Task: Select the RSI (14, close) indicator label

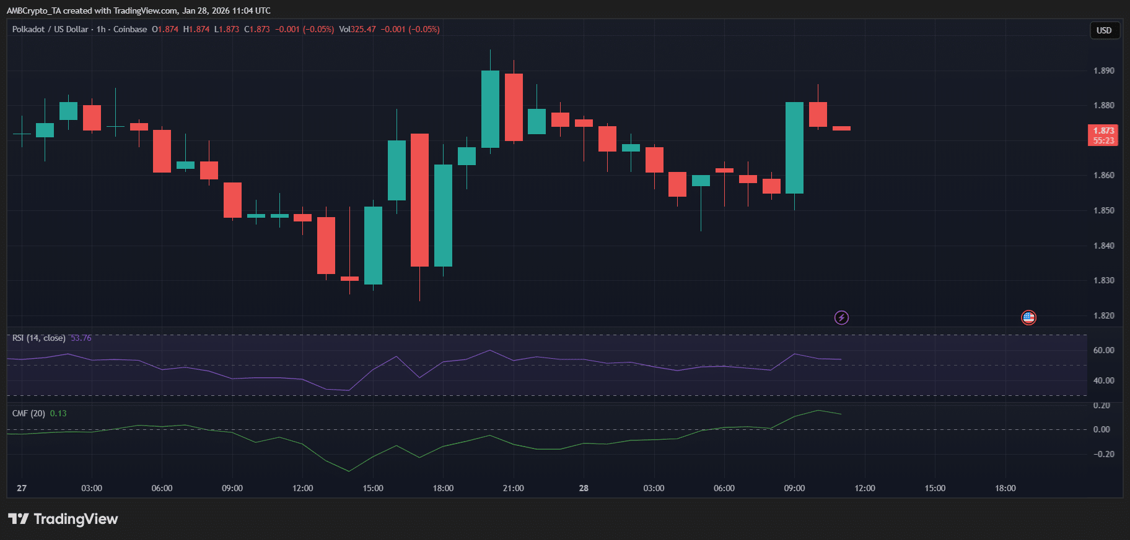Action: pos(38,338)
